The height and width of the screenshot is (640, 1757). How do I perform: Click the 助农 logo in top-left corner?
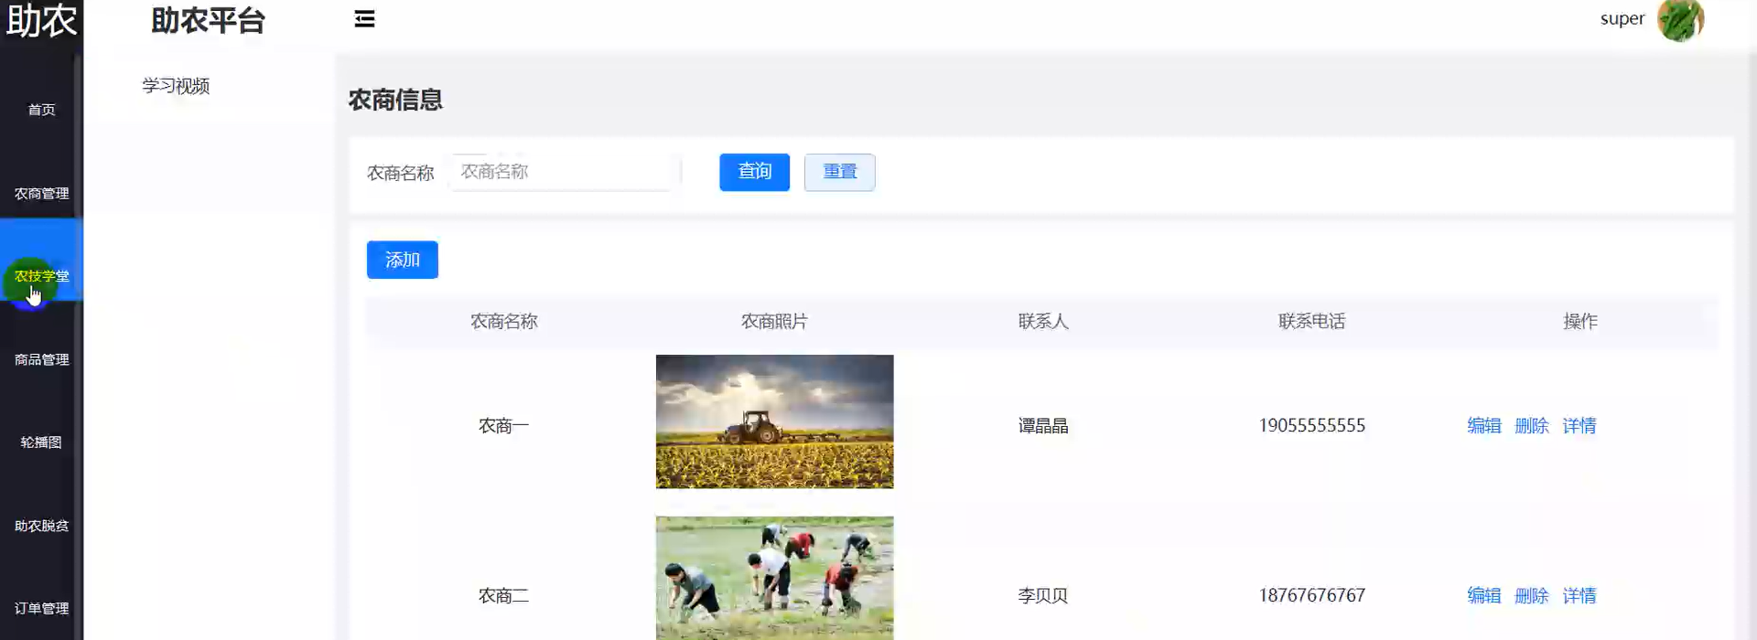41,21
